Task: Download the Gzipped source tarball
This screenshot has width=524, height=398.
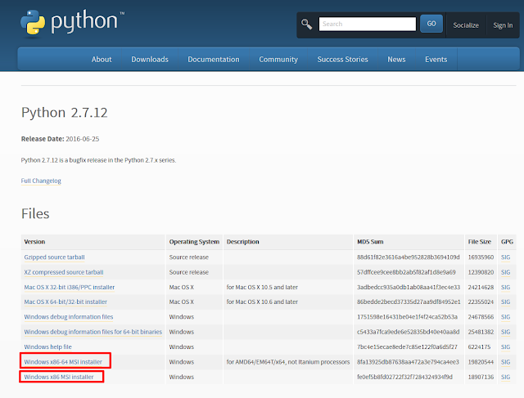Action: click(54, 257)
